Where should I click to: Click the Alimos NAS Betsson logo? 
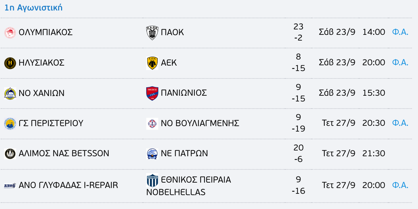pyautogui.click(x=10, y=154)
